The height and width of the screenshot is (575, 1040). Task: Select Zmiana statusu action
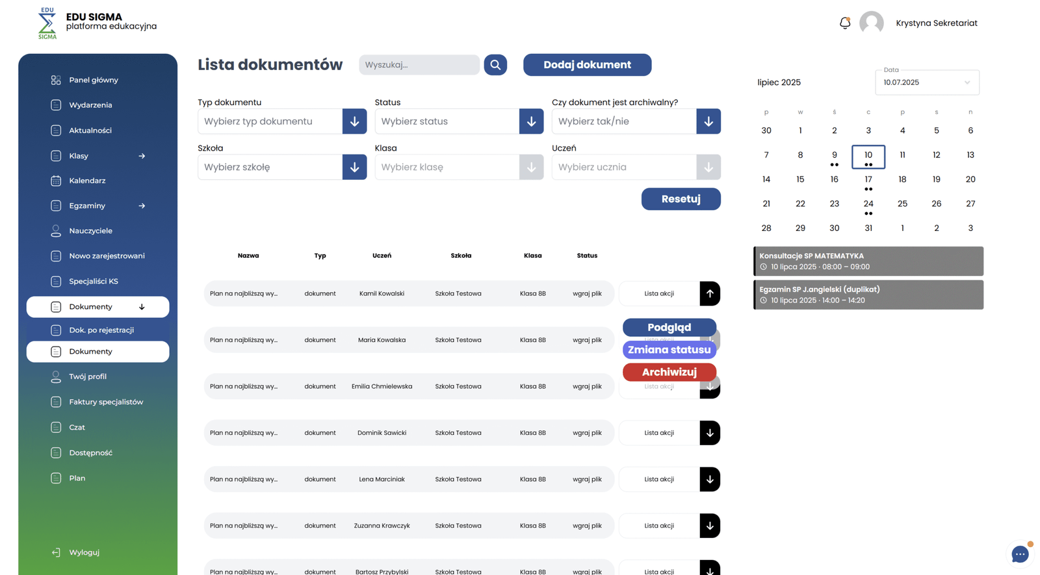point(669,350)
